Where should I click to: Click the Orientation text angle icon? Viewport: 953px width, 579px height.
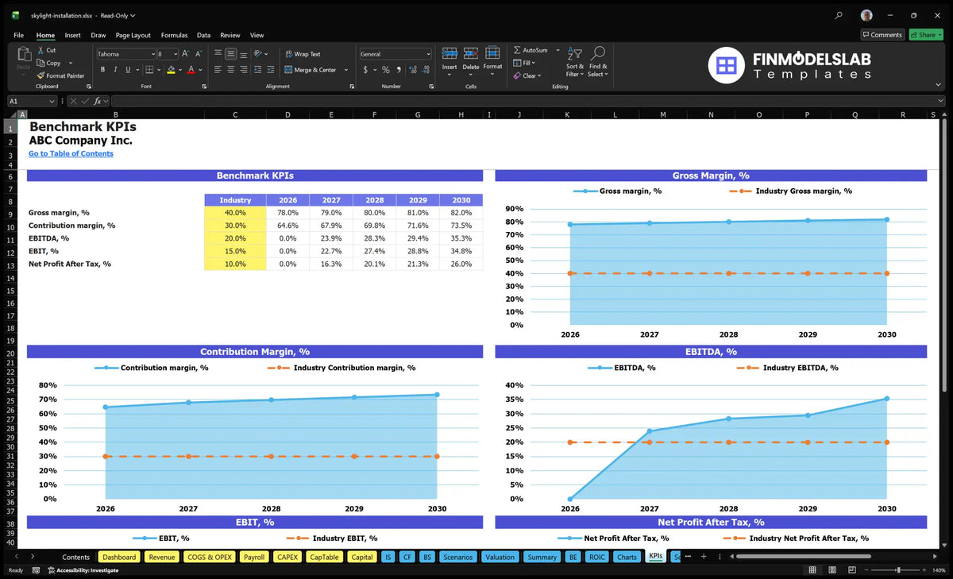tap(257, 54)
